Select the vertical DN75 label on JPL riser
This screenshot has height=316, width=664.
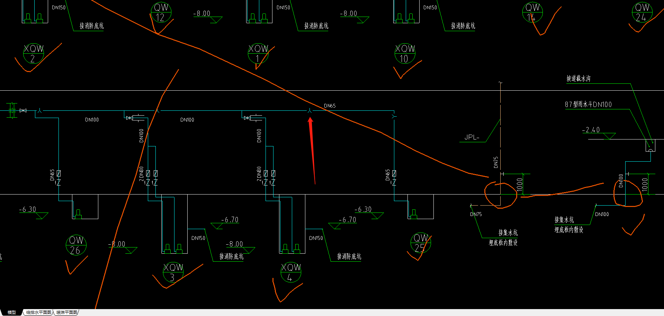coord(496,162)
